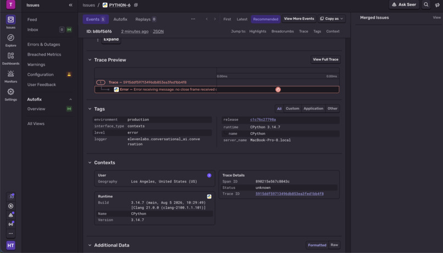Open the more options ellipsis next to Replays
Viewport: 443px width, 253px height.
[193, 19]
